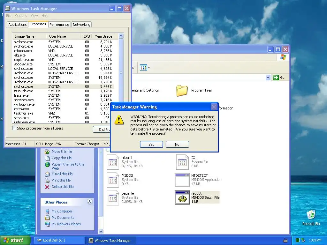Select the Processes tab

[x=38, y=24]
